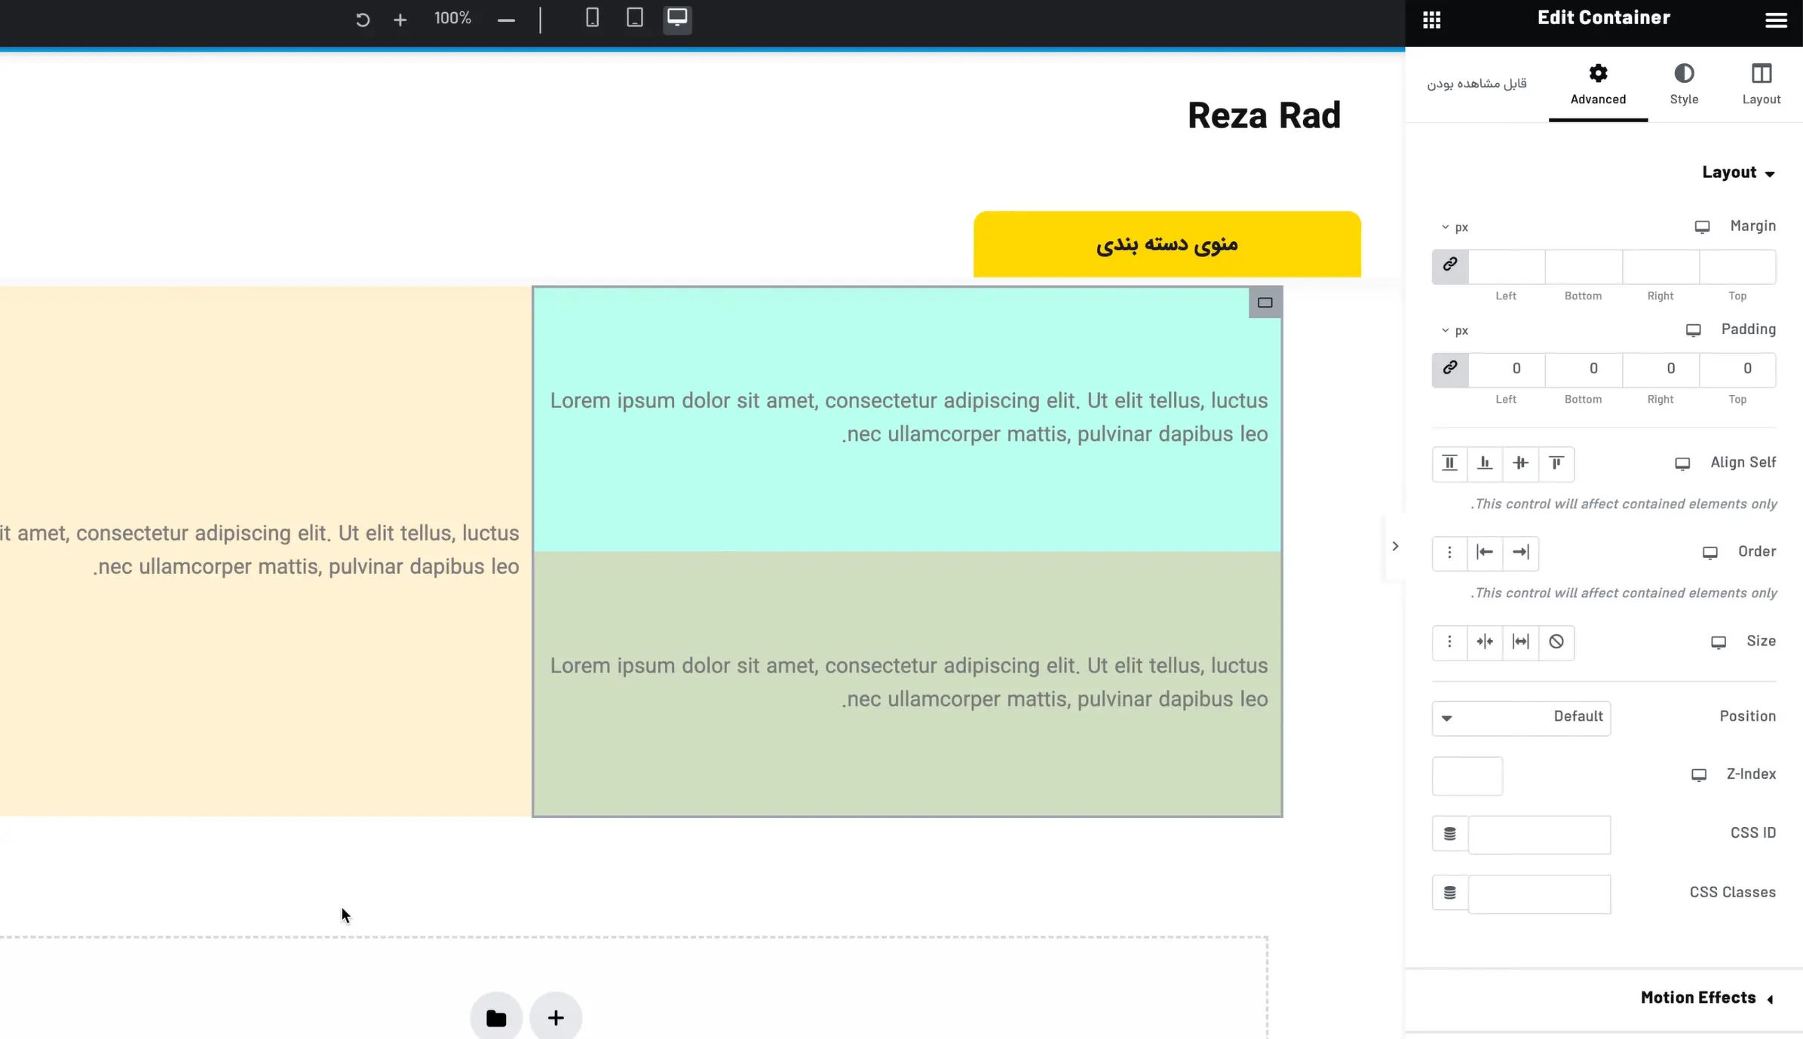Set Size option to none
This screenshot has width=1803, height=1039.
click(x=1556, y=642)
